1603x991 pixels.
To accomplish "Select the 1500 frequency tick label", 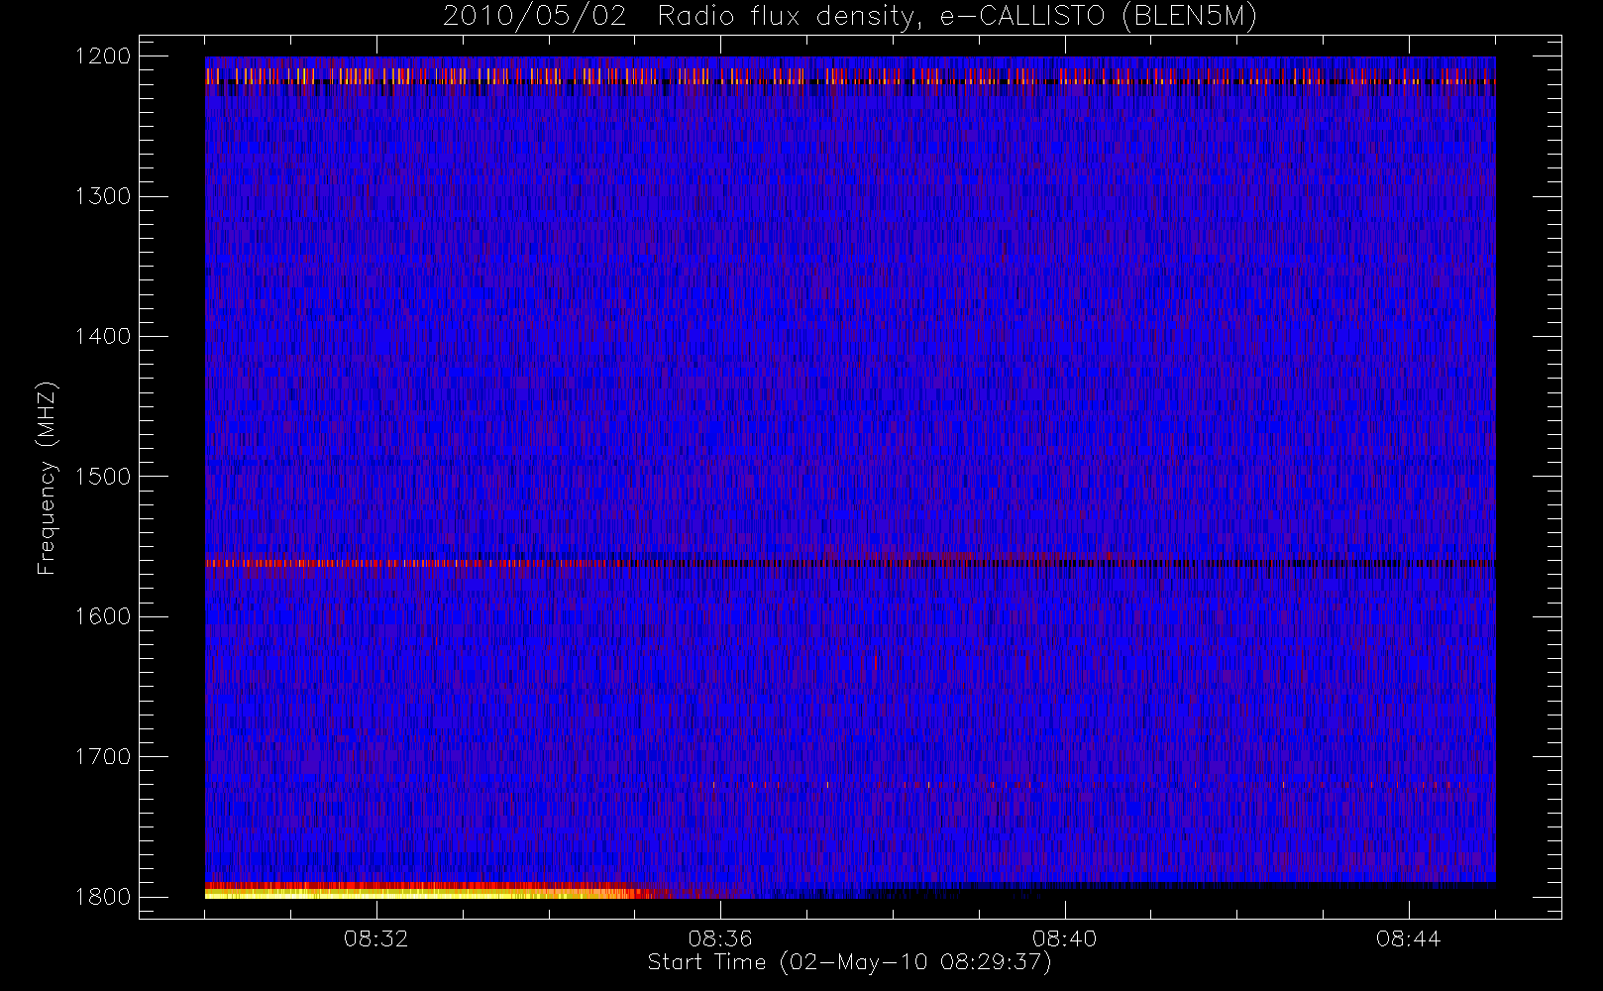I will click(103, 476).
